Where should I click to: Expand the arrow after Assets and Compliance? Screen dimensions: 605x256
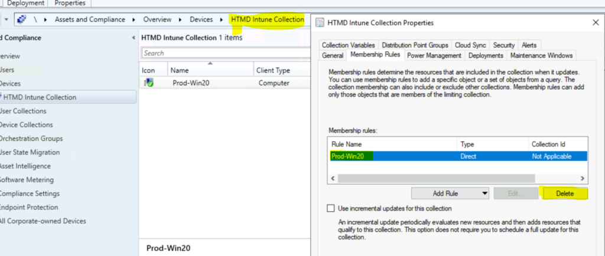pos(134,19)
